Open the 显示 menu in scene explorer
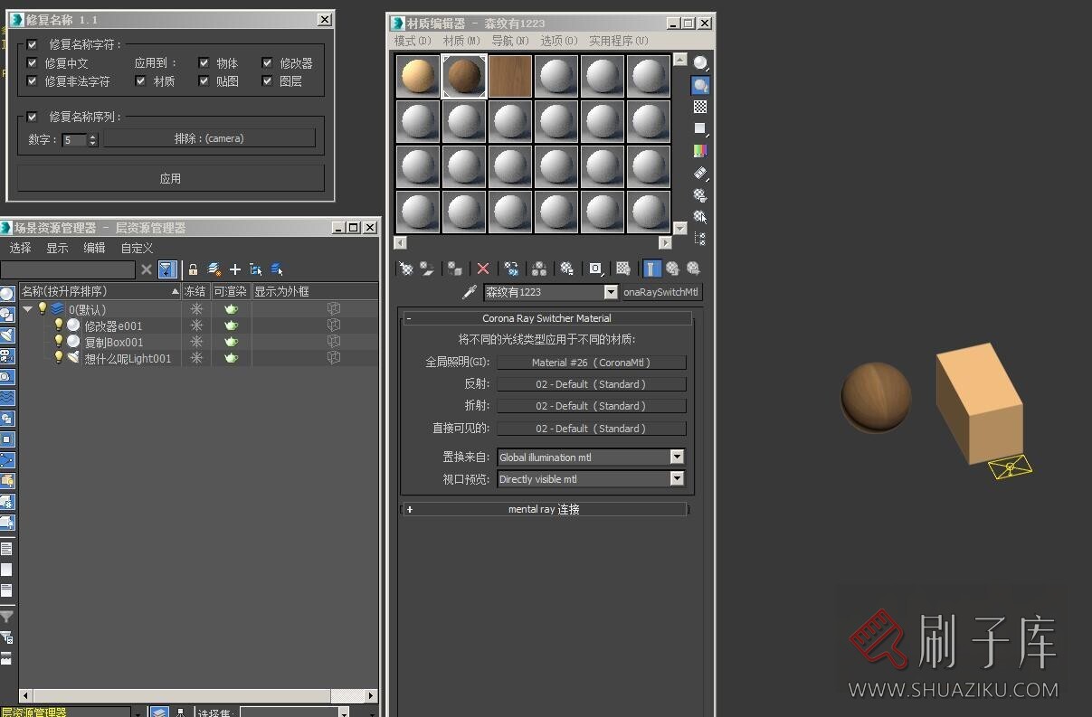The height and width of the screenshot is (717, 1092). (x=57, y=248)
